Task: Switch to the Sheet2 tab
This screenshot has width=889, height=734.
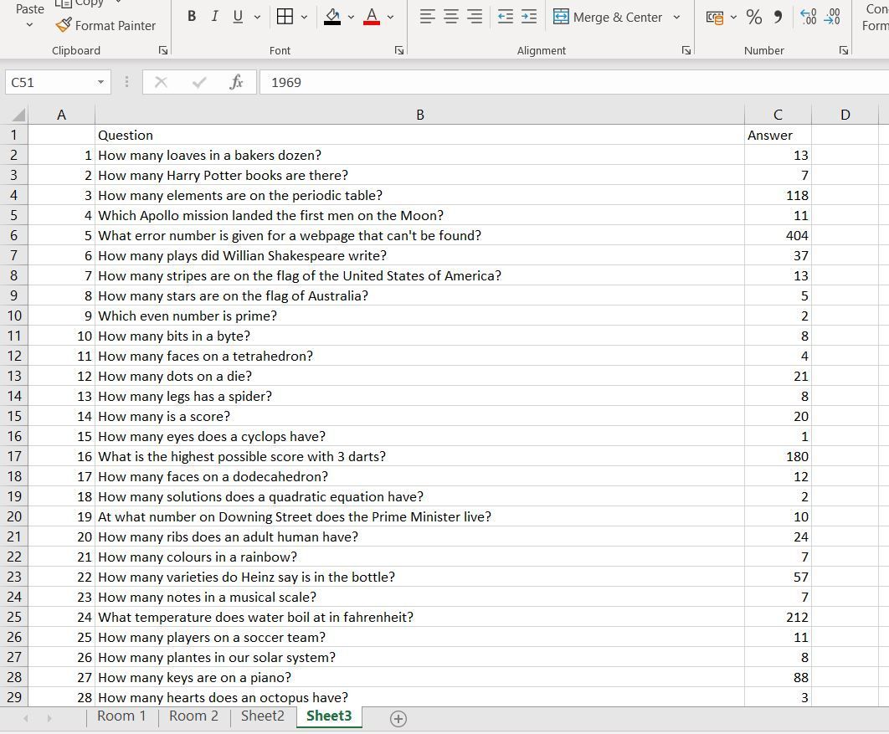Action: (261, 716)
